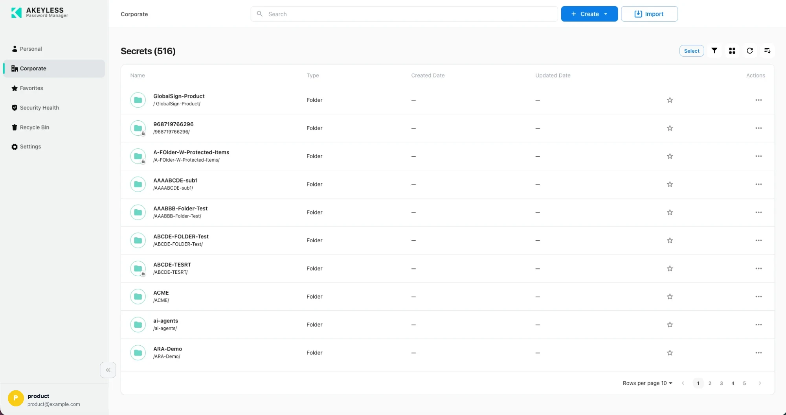Go to previous page arrow

coord(683,383)
